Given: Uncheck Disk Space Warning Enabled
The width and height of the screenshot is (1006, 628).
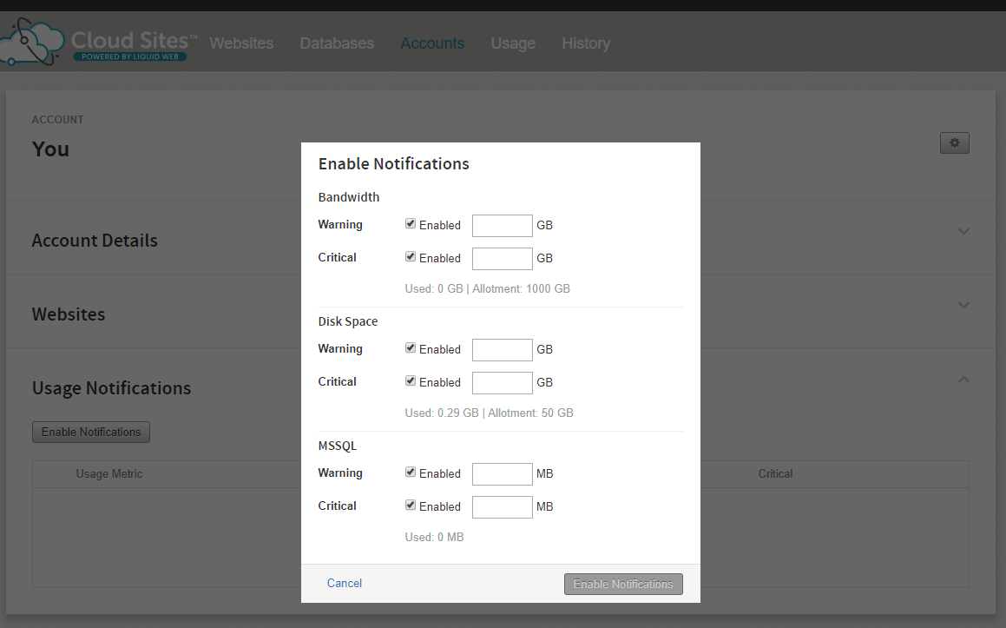Looking at the screenshot, I should point(410,347).
